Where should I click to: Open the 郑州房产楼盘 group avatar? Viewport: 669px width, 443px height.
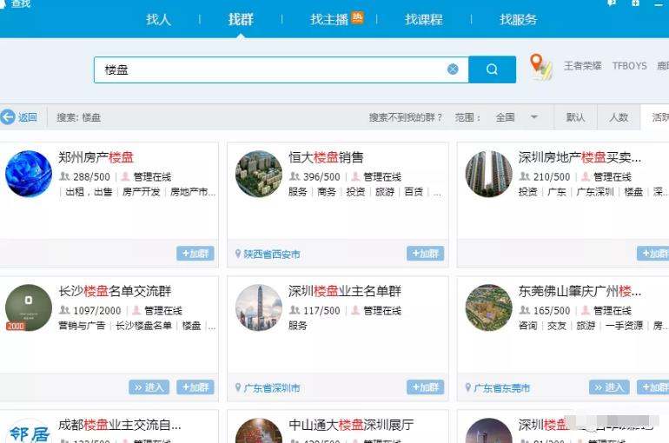29,174
